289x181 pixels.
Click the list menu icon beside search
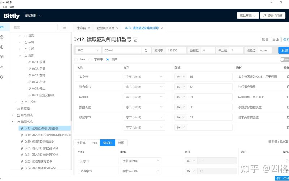[x=65, y=27]
